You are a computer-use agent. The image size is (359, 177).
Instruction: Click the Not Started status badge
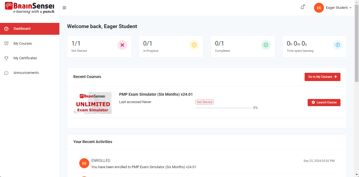205,102
